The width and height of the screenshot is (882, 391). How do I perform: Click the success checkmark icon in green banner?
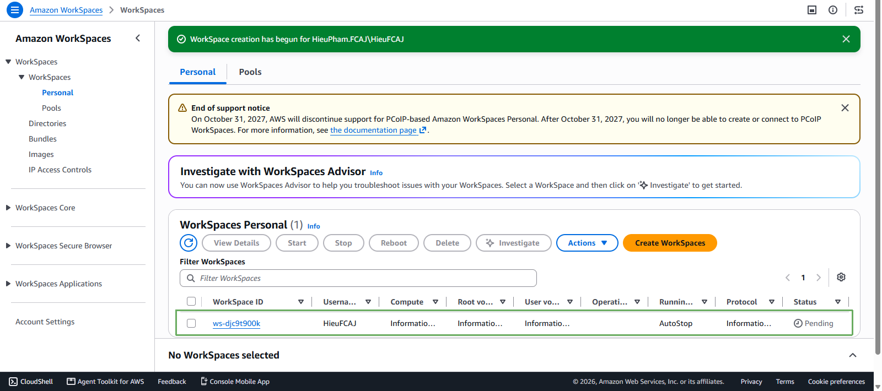click(181, 39)
